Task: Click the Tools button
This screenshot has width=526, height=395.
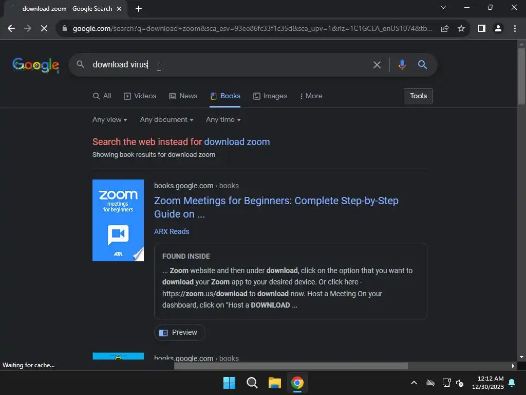Action: 418,96
